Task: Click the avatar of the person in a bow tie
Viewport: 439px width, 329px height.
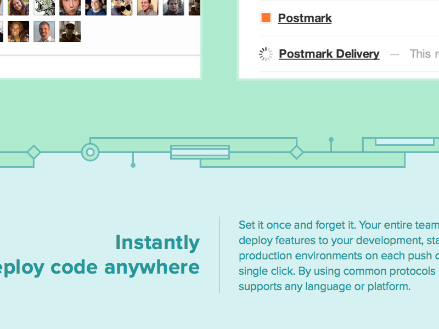Action: 121,7
